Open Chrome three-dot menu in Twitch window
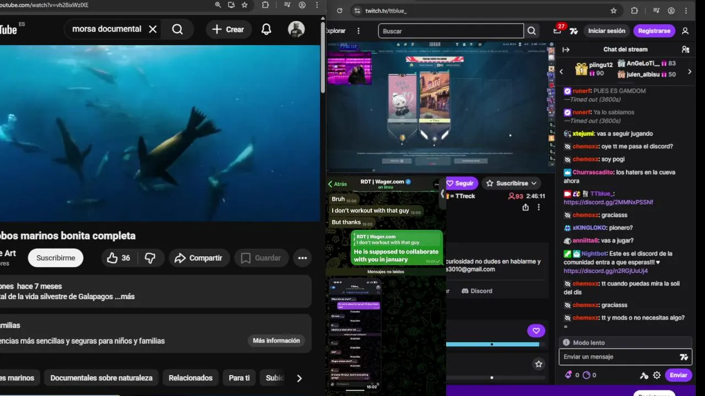Image resolution: width=705 pixels, height=396 pixels. [686, 10]
